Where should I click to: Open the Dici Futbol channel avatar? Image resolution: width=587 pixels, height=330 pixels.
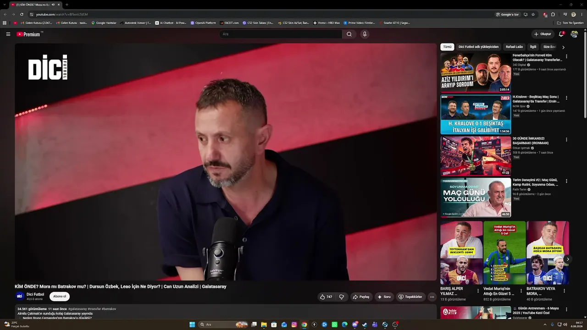pyautogui.click(x=20, y=296)
